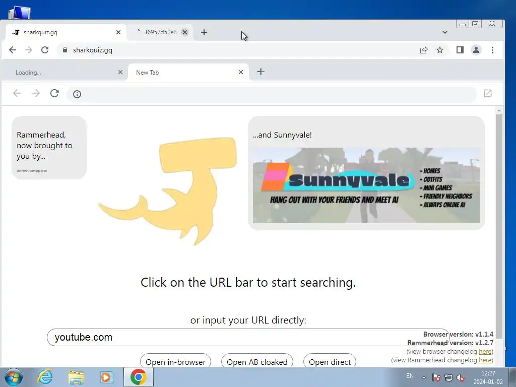516x387 pixels.
Task: Select the inner New Tab tab
Action: (x=188, y=73)
